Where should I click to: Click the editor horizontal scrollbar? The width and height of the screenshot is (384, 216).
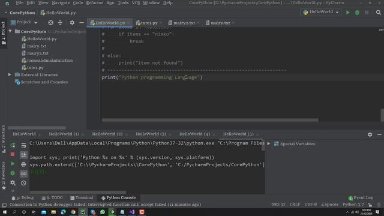click(210, 120)
